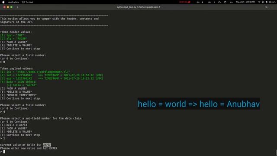277x156 pixels.
Task: Click header line 'alg = "RS256"'
Action: click(x=13, y=39)
